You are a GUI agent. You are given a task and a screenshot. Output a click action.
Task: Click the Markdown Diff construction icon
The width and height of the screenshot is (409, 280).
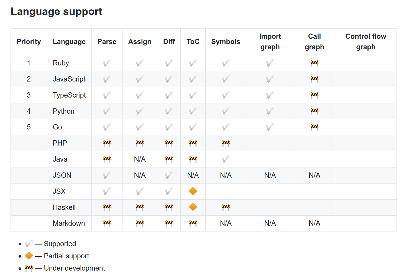click(169, 223)
